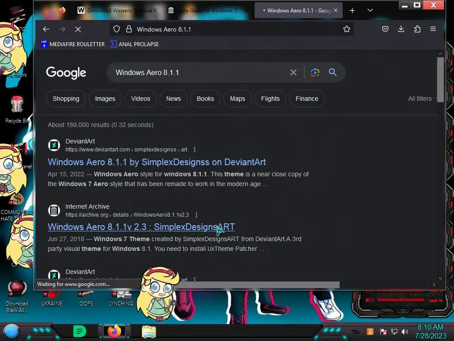454x341 pixels.
Task: Click into the Google search field
Action: 200,72
